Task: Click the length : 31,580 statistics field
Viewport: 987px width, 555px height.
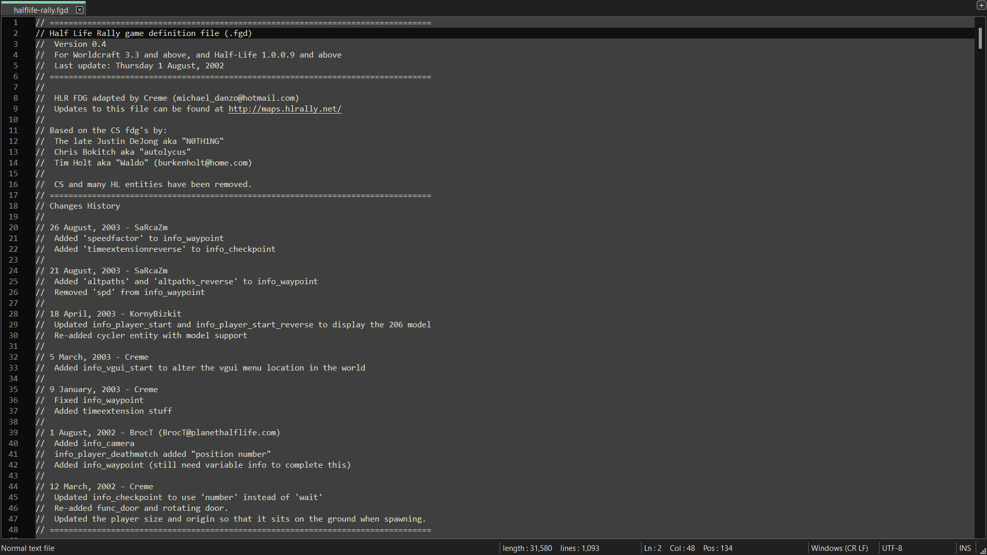Action: (x=527, y=548)
